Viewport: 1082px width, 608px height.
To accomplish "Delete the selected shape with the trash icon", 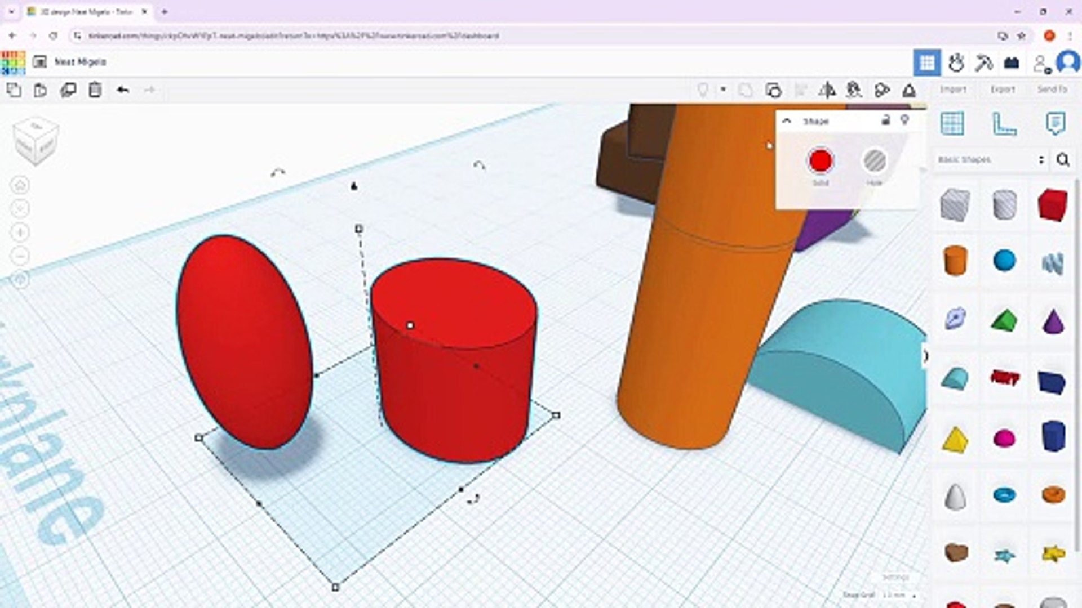I will click(x=95, y=90).
